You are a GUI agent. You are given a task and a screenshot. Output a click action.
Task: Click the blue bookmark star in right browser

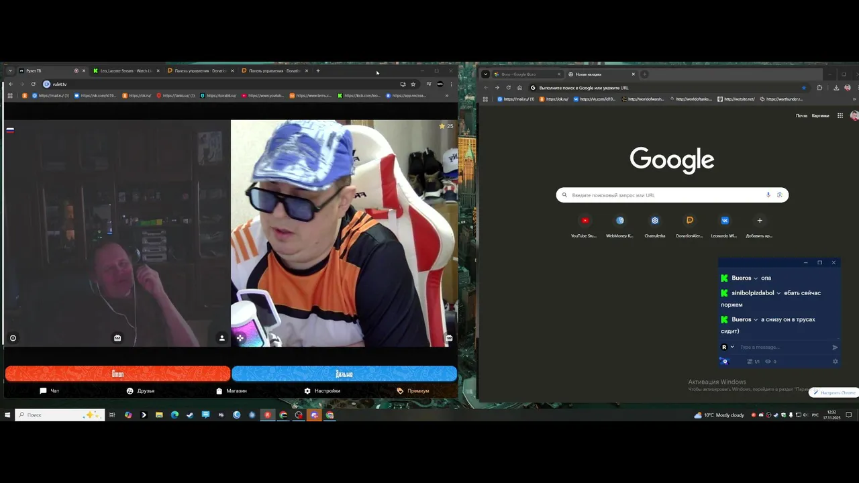pos(803,87)
